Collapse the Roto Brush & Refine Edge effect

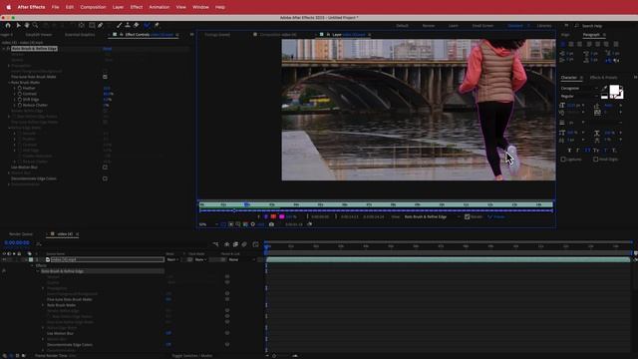4,49
